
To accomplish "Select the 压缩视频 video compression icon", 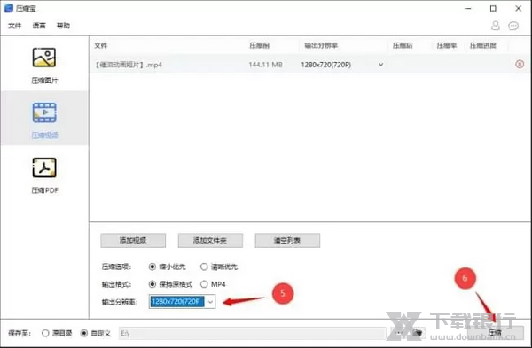I will (x=44, y=112).
